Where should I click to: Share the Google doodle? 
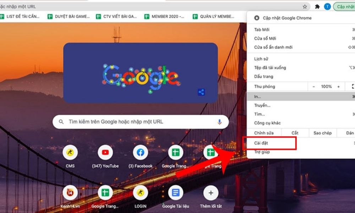click(201, 92)
